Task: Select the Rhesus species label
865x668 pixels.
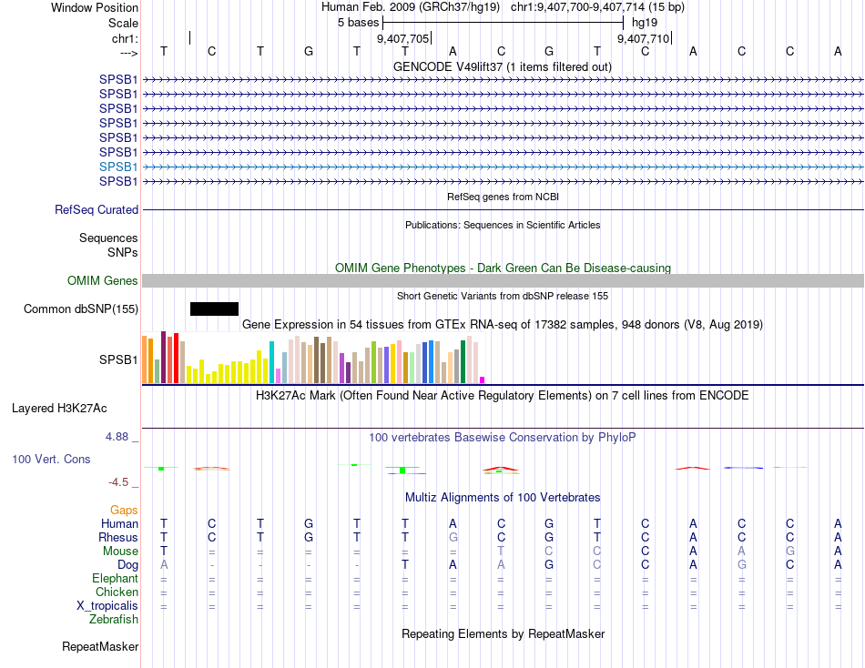Action: pyautogui.click(x=118, y=537)
